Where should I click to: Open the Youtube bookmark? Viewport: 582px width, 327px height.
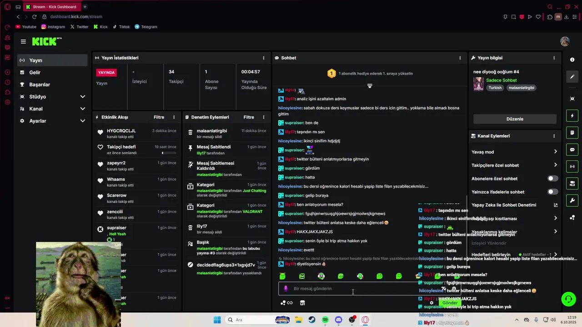click(x=26, y=27)
